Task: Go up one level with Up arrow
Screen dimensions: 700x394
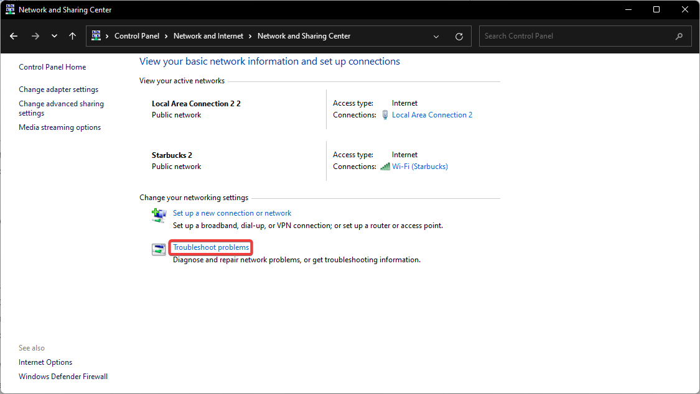Action: (x=72, y=36)
